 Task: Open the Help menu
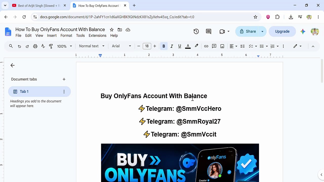[x=114, y=36]
